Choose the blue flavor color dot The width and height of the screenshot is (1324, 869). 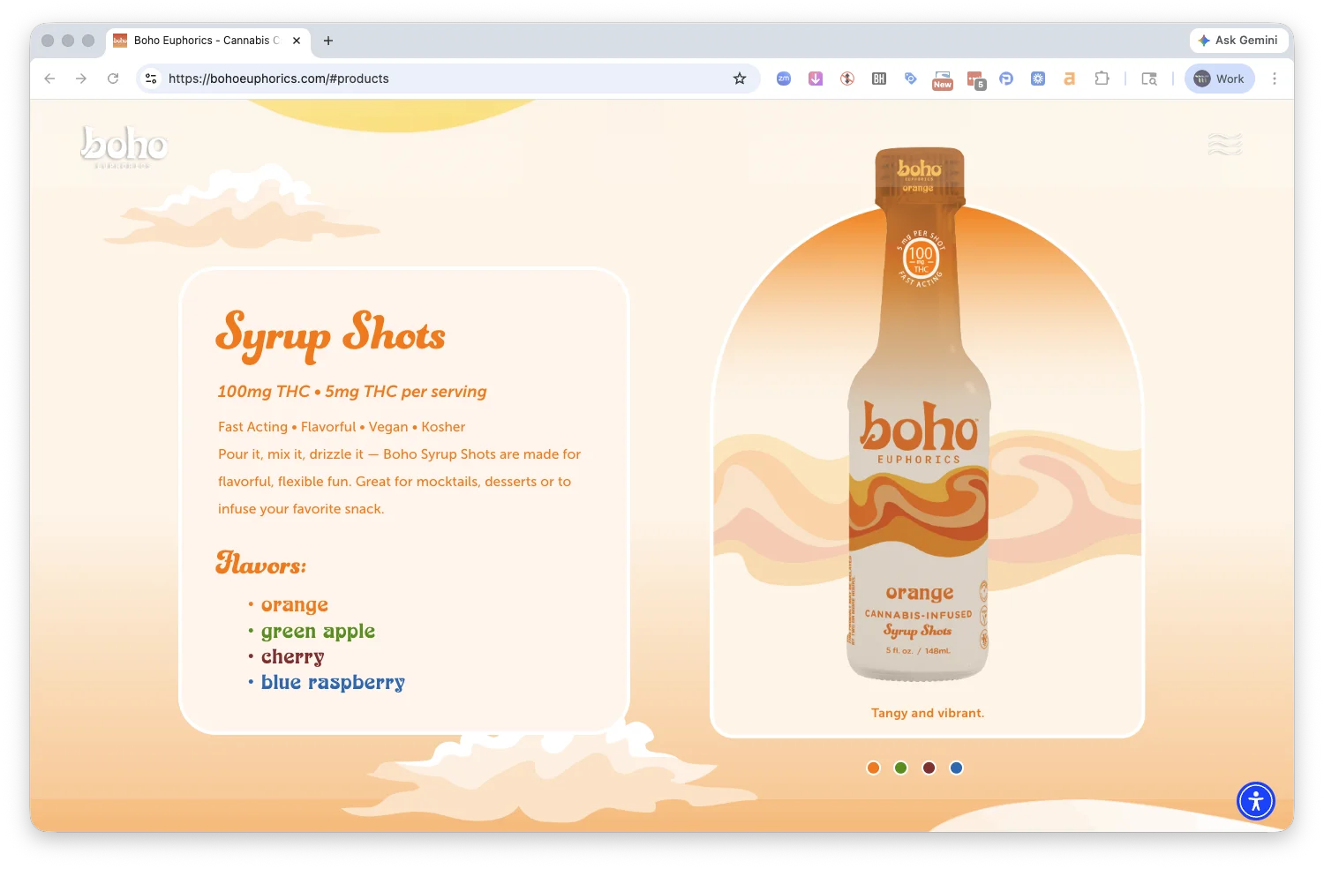(x=956, y=768)
